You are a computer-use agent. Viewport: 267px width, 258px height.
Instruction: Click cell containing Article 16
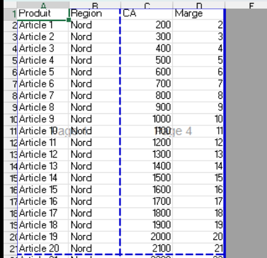pyautogui.click(x=43, y=202)
